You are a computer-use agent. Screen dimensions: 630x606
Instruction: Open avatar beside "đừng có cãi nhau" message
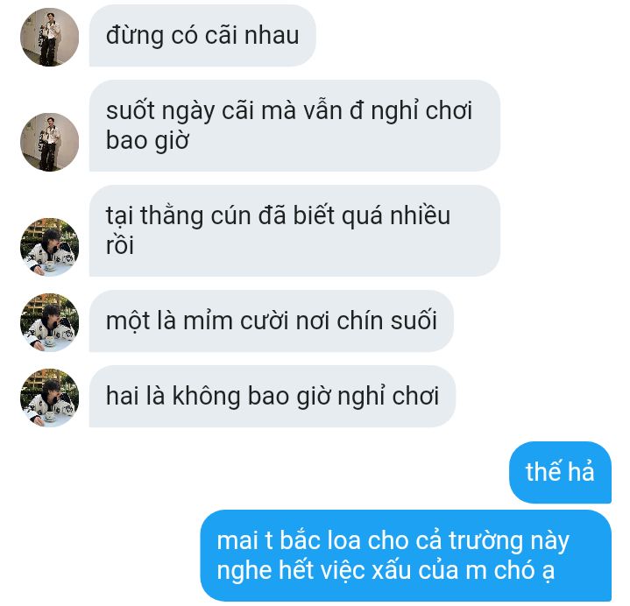[x=49, y=37]
